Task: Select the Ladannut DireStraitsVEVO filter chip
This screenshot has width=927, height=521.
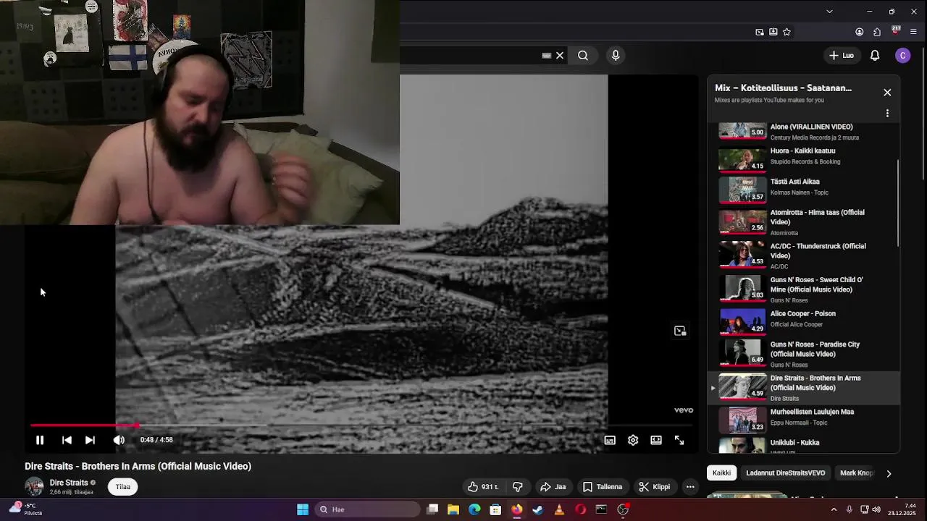Action: [x=786, y=473]
